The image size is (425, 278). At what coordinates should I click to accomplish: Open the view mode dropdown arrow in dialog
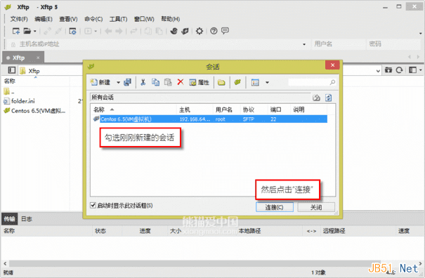click(267, 82)
